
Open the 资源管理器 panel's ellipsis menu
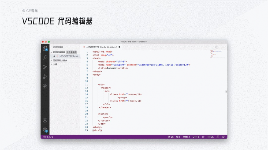76,47
